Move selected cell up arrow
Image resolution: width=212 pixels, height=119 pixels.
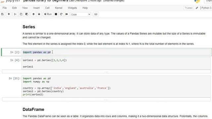33,14
